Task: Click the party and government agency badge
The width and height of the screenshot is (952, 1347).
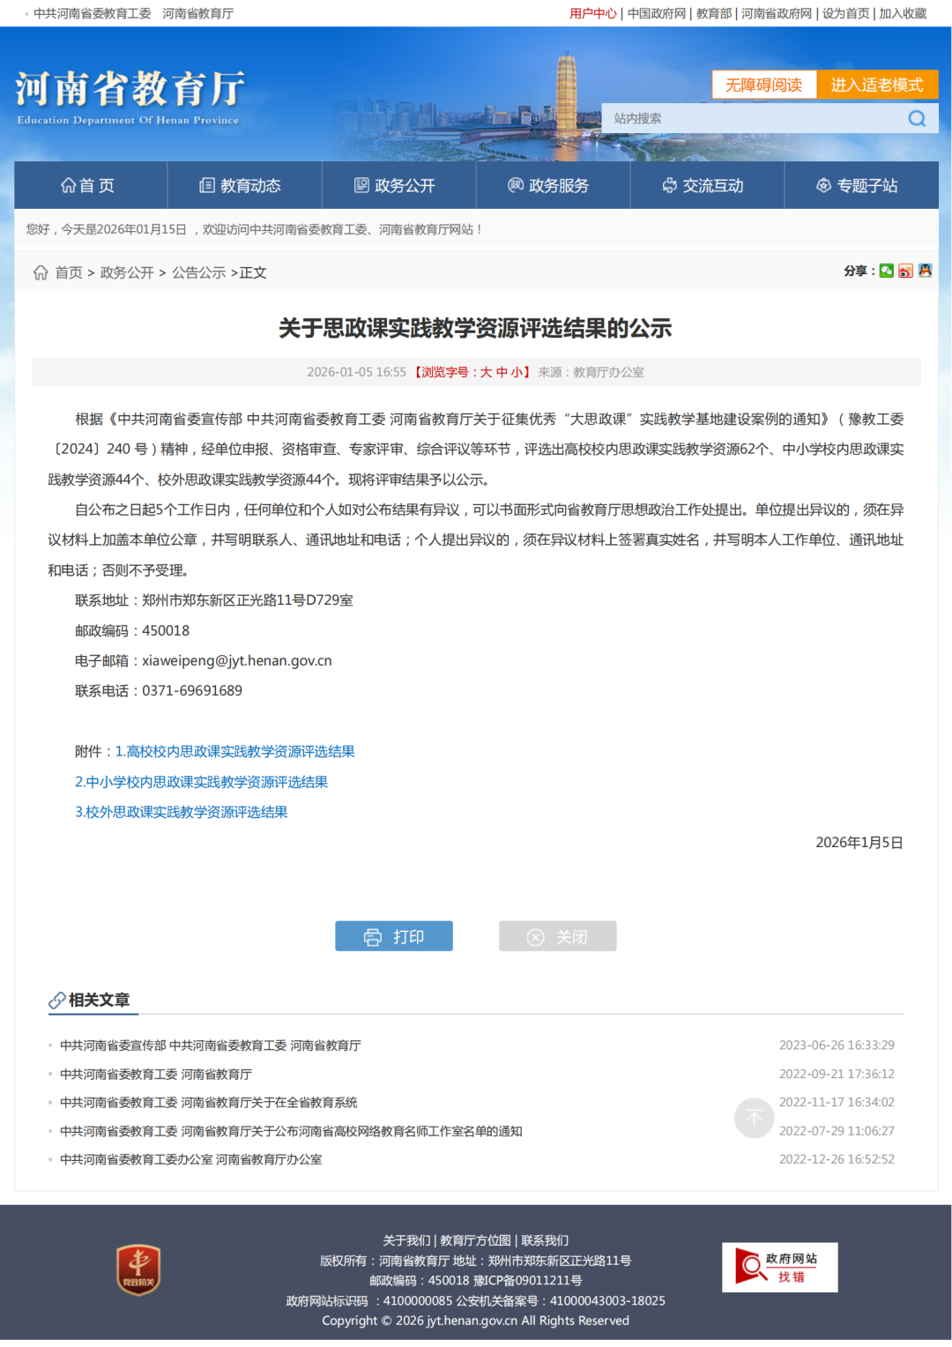Action: (138, 1269)
